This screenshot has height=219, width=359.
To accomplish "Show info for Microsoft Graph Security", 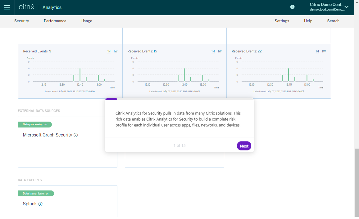I will click(76, 135).
